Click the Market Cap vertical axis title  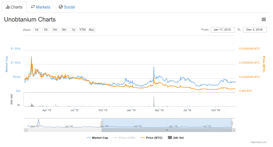pyautogui.click(x=6, y=64)
